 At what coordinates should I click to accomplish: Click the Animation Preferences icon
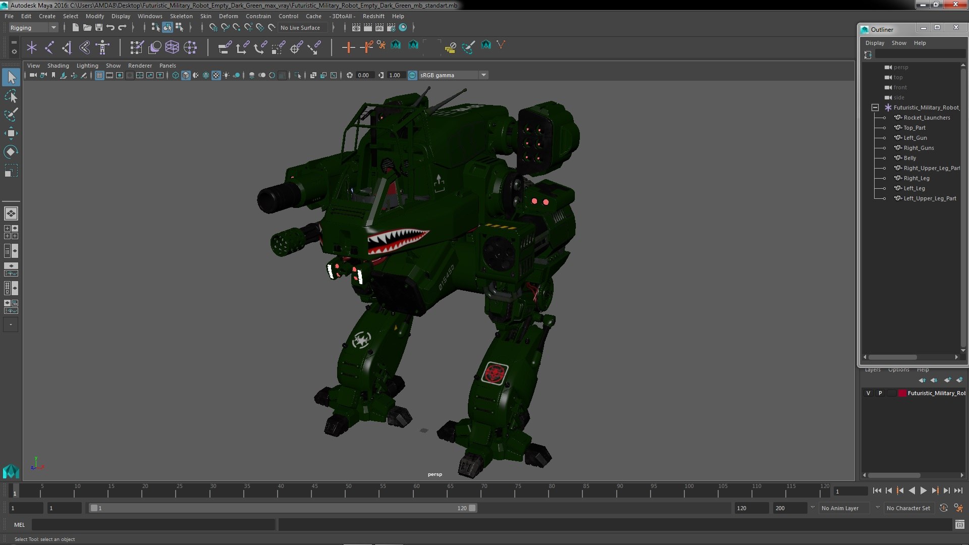(x=958, y=508)
